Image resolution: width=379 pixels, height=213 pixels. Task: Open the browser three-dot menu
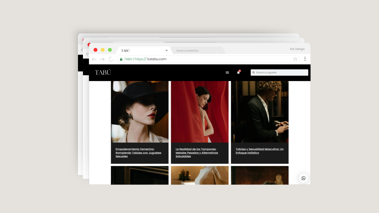305,59
